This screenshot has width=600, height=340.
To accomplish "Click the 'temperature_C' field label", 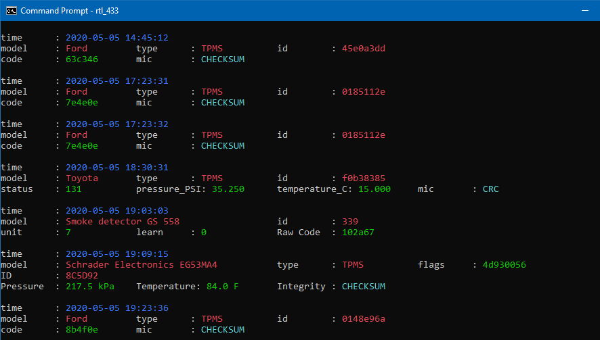I will point(312,189).
